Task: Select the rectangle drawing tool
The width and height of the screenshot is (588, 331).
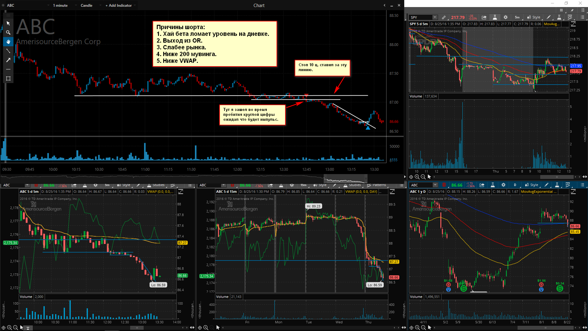Action: [8, 78]
